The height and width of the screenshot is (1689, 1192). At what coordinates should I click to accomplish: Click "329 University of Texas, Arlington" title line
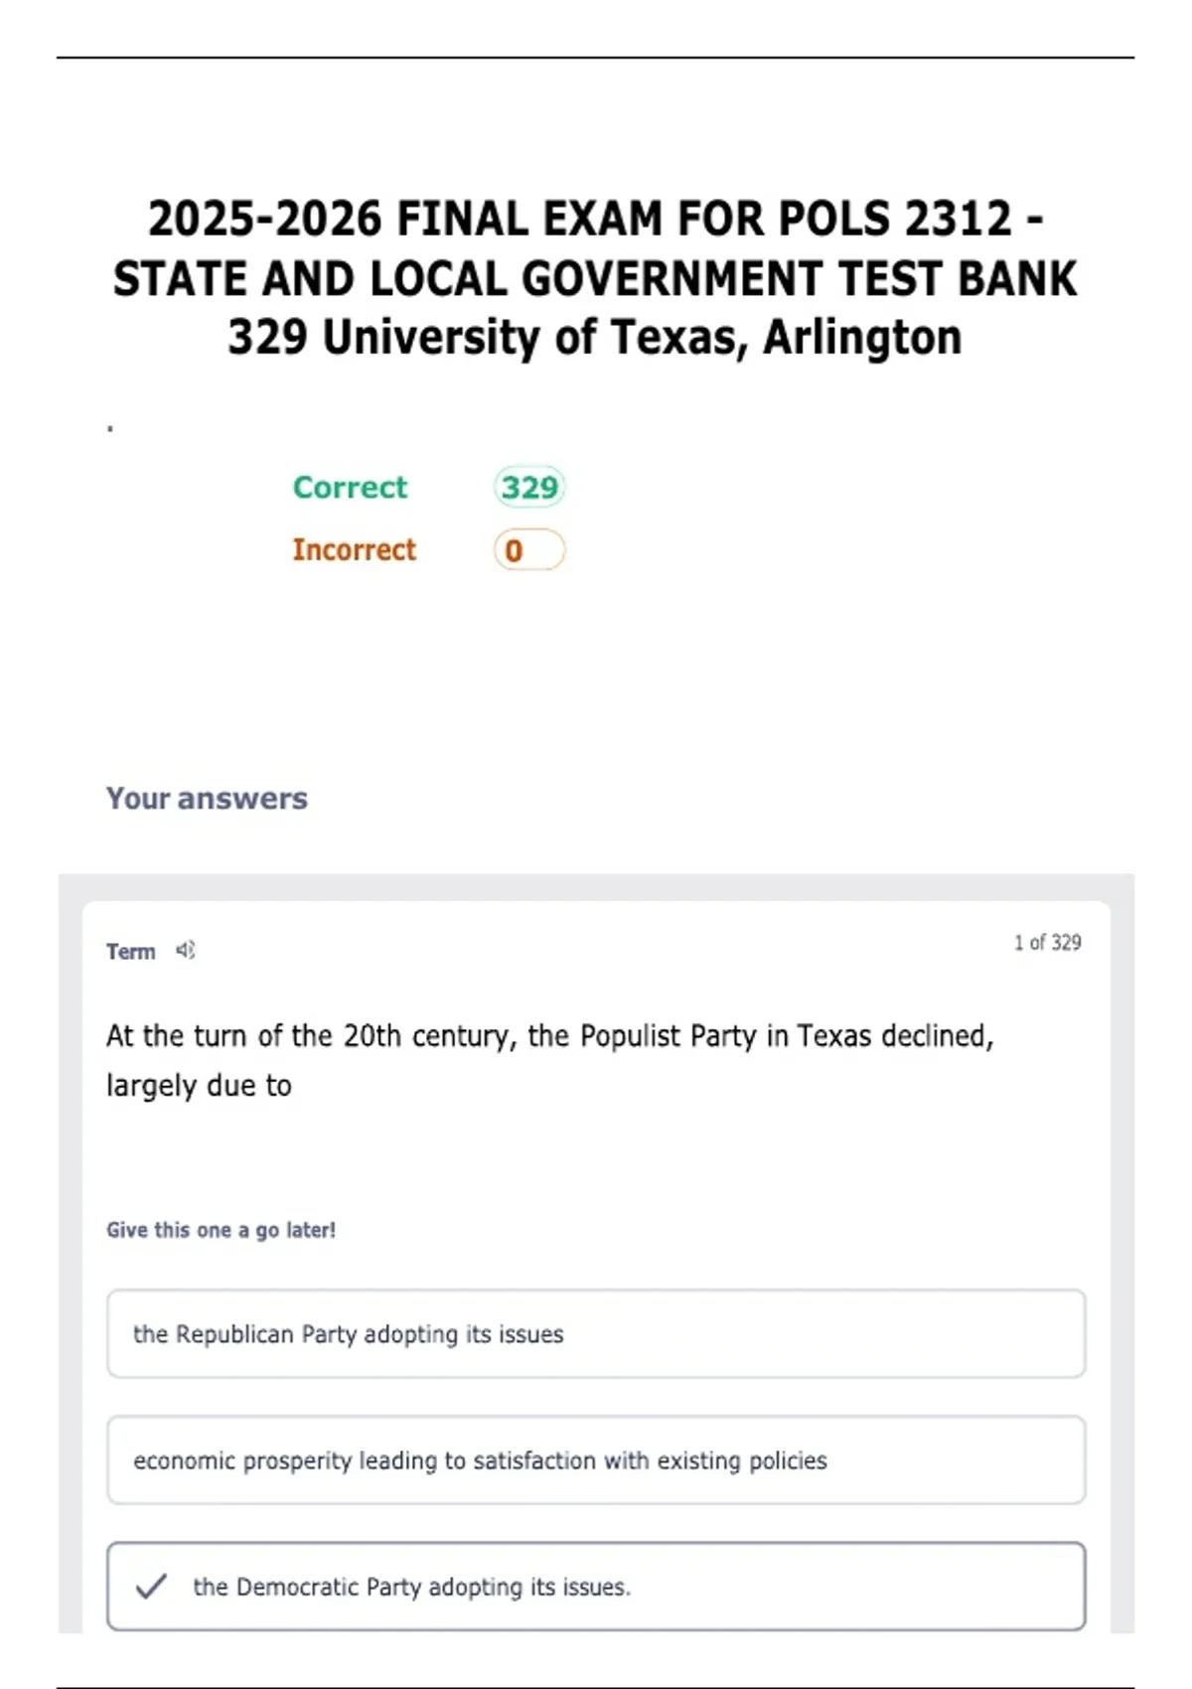pos(595,337)
